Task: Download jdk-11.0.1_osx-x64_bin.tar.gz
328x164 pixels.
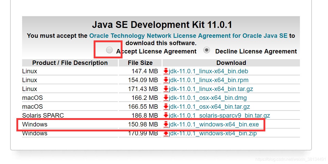Action: [209, 107]
